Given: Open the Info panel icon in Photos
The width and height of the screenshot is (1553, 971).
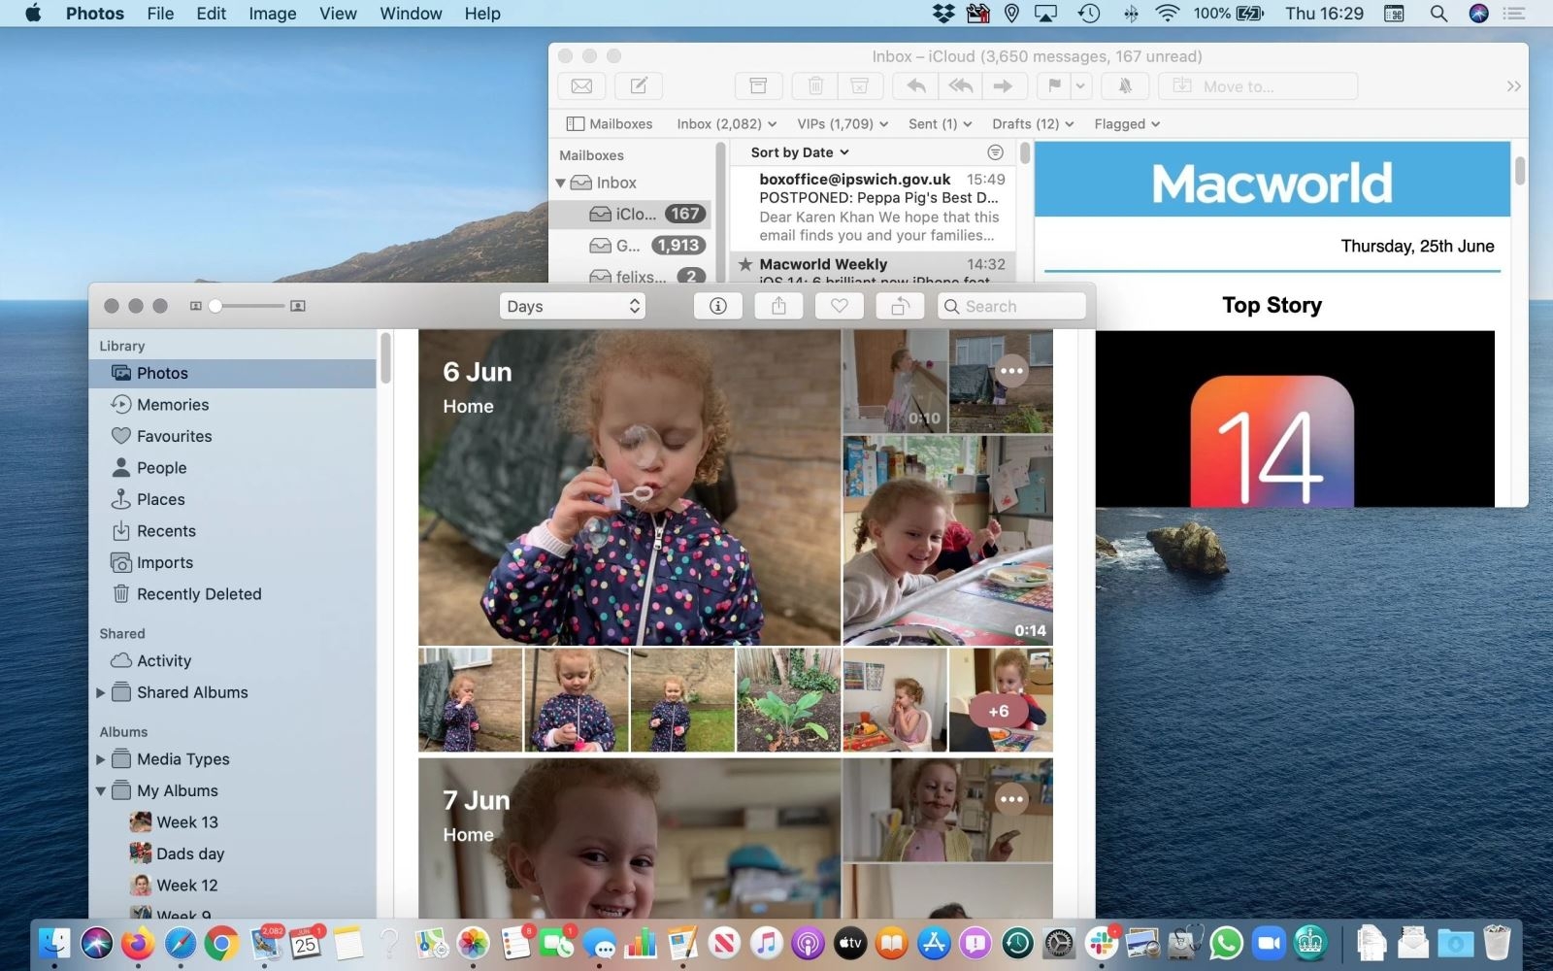Looking at the screenshot, I should point(717,305).
